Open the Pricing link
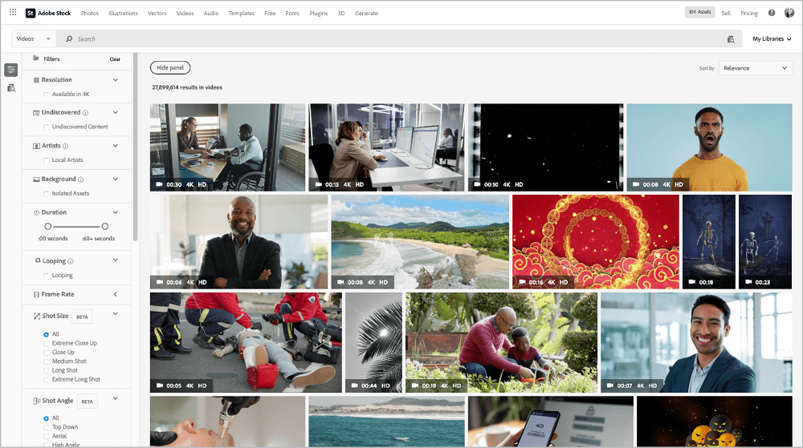803x448 pixels. pos(748,14)
